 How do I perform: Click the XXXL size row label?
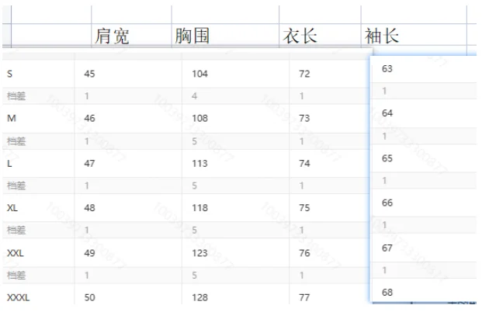[x=18, y=297]
